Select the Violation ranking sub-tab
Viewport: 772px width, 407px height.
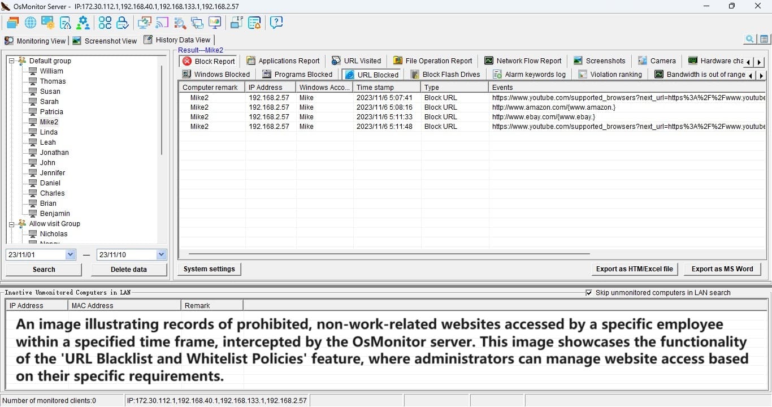(610, 74)
